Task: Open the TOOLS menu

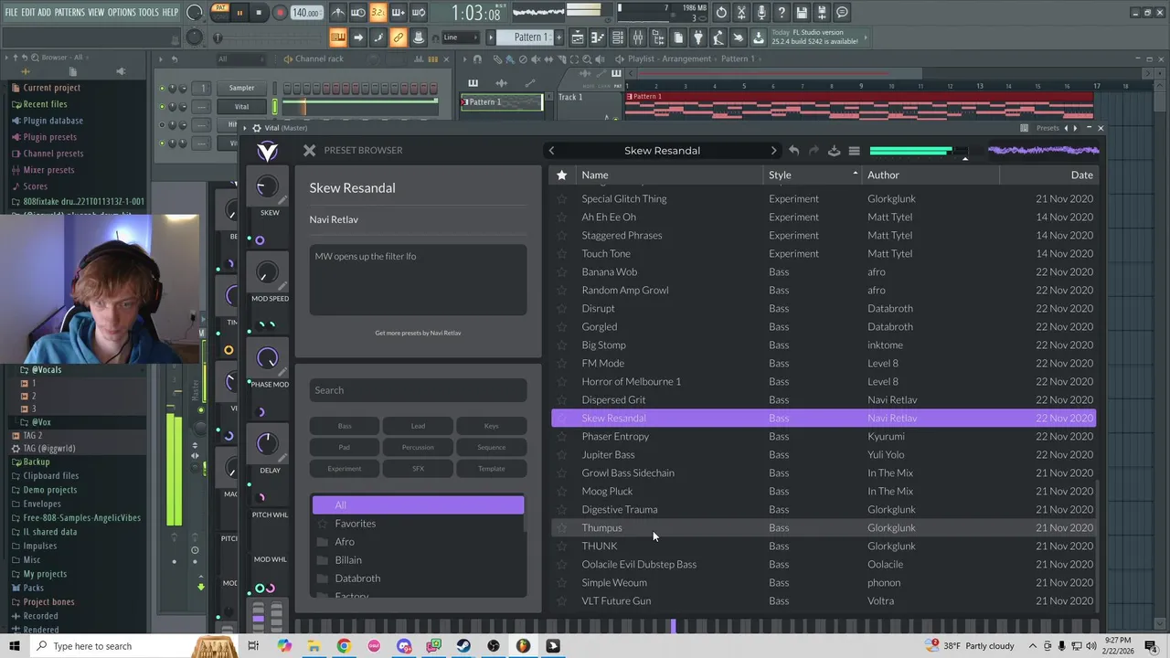Action: 149,12
